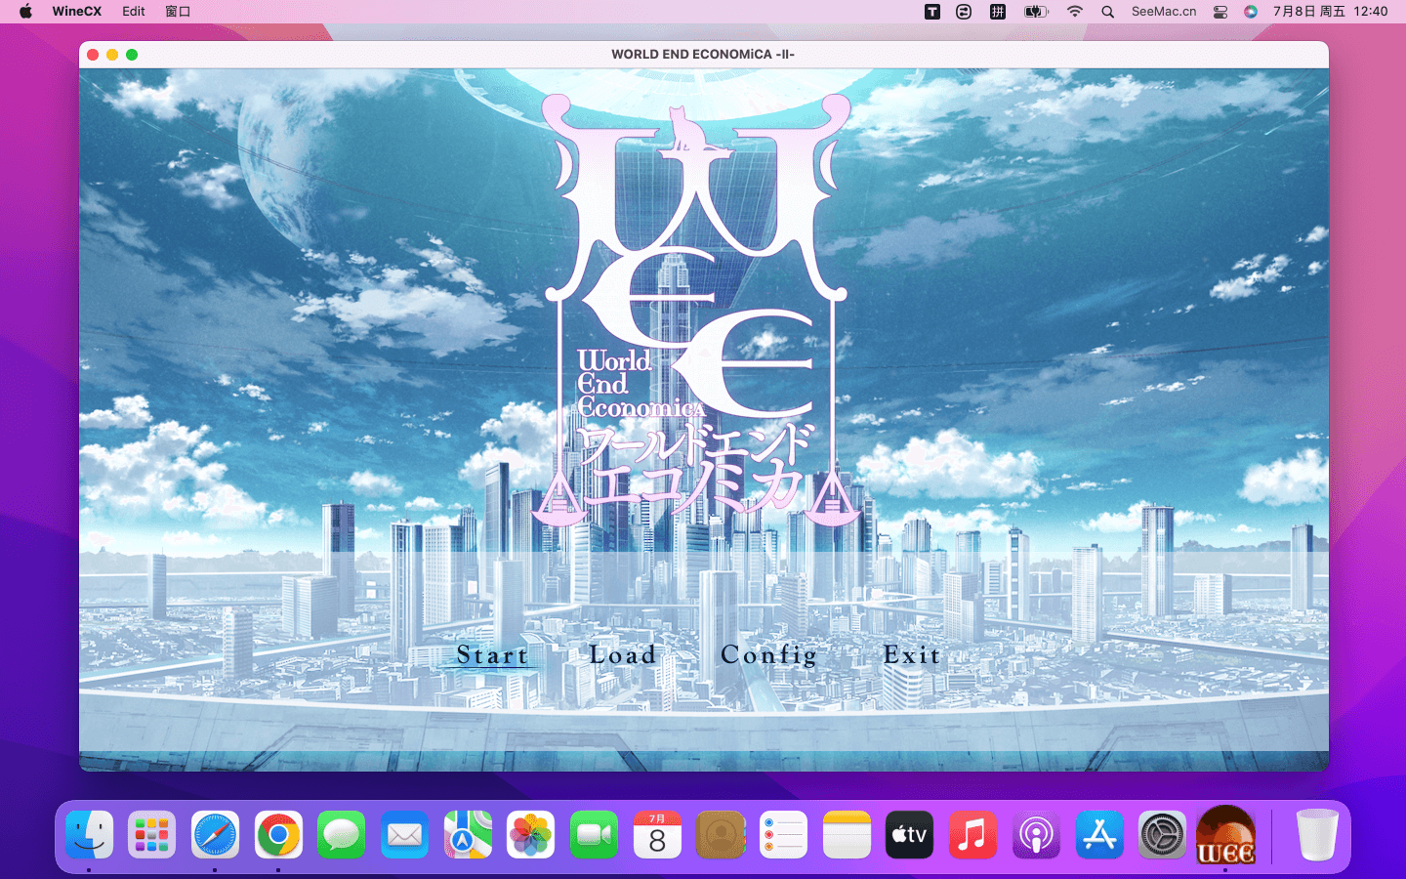Image resolution: width=1406 pixels, height=879 pixels.
Task: Open the WineCX application menu
Action: click(x=76, y=12)
